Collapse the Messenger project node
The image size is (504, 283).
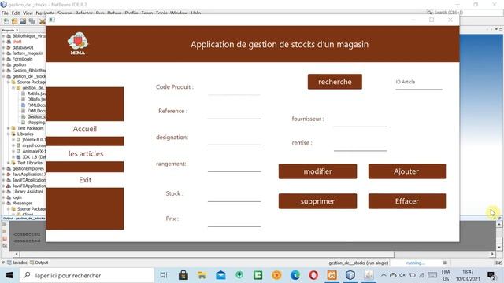tap(3, 203)
